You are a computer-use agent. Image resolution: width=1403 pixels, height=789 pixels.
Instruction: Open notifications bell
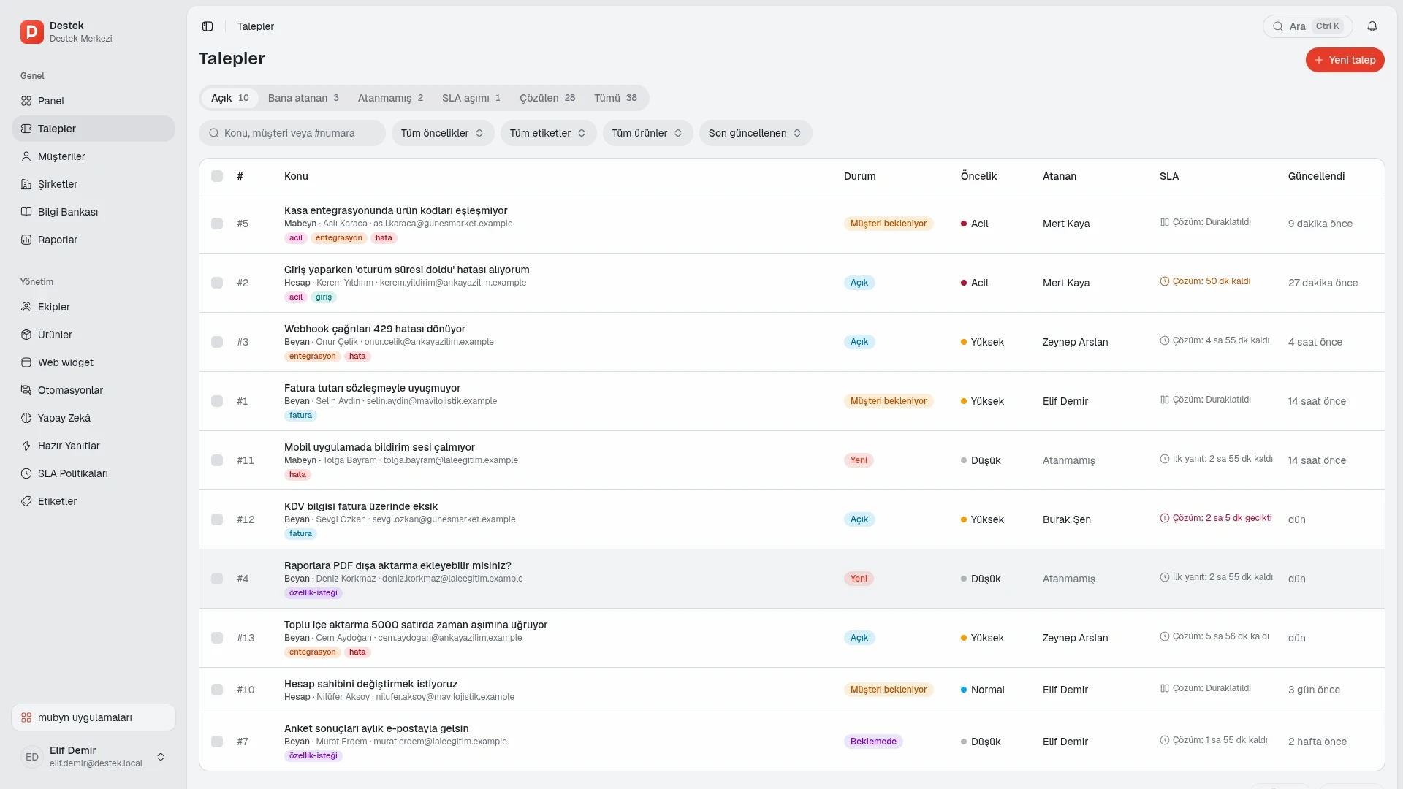pyautogui.click(x=1372, y=26)
